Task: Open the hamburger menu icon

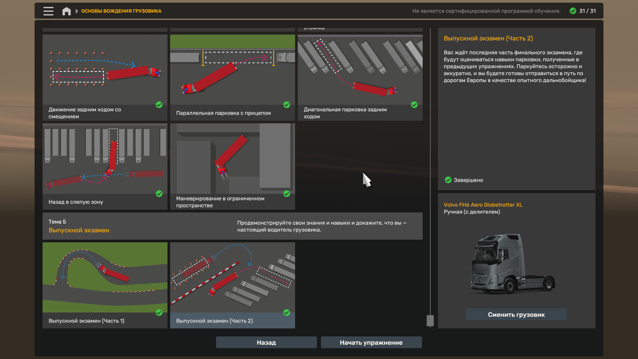Action: click(x=48, y=11)
